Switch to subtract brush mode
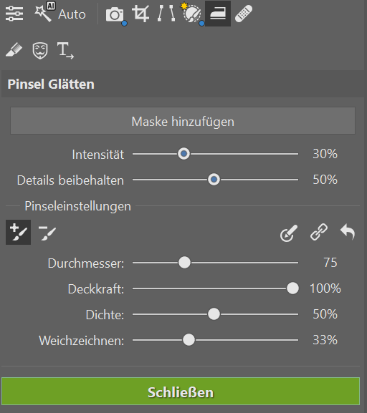Image resolution: width=367 pixels, height=413 pixels. (x=47, y=233)
